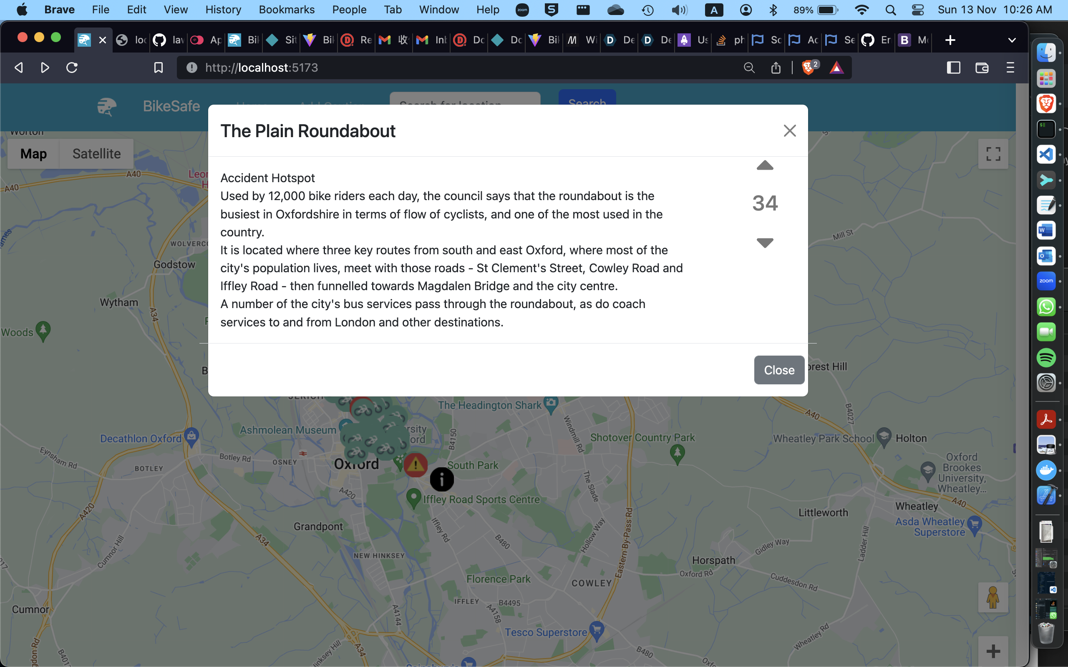Viewport: 1068px width, 667px height.
Task: Open the Brave hamburger menu
Action: point(1010,68)
